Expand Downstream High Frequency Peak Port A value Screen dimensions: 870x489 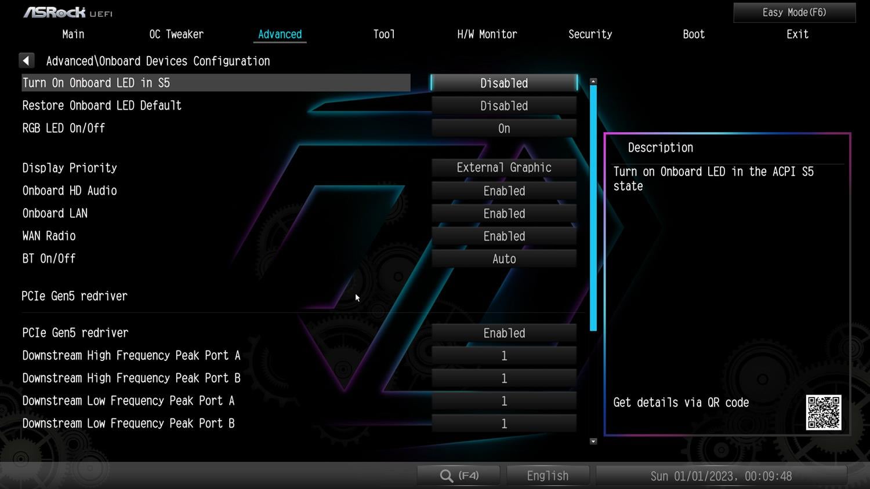pyautogui.click(x=503, y=356)
